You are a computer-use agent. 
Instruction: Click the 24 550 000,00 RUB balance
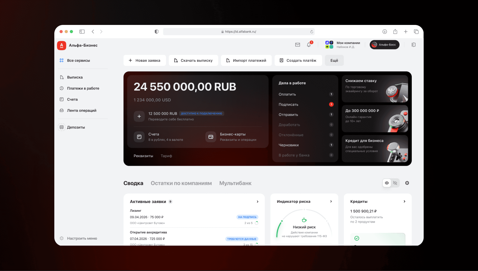pos(185,87)
